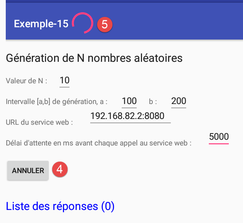Click the red badge numbered 5
The image size is (243, 223).
tap(104, 24)
